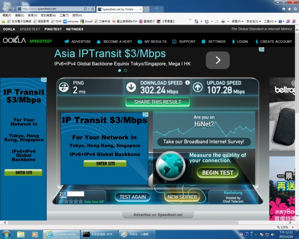This screenshot has width=299, height=239.
Task: Open the 工具(T) menu
Action: point(64,15)
